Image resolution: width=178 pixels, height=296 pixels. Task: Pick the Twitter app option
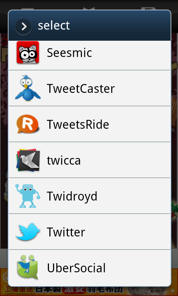[89, 232]
